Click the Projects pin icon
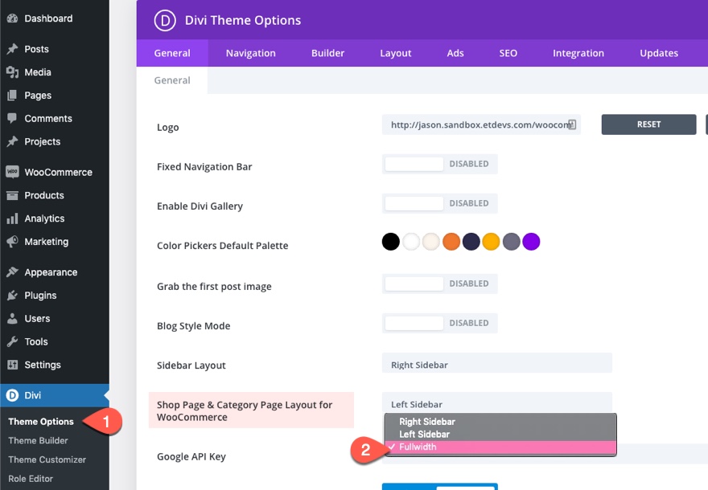The width and height of the screenshot is (708, 490). [x=12, y=141]
